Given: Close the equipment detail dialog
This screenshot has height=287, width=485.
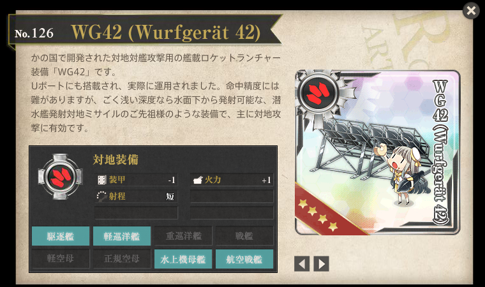Looking at the screenshot, I should pos(471,11).
